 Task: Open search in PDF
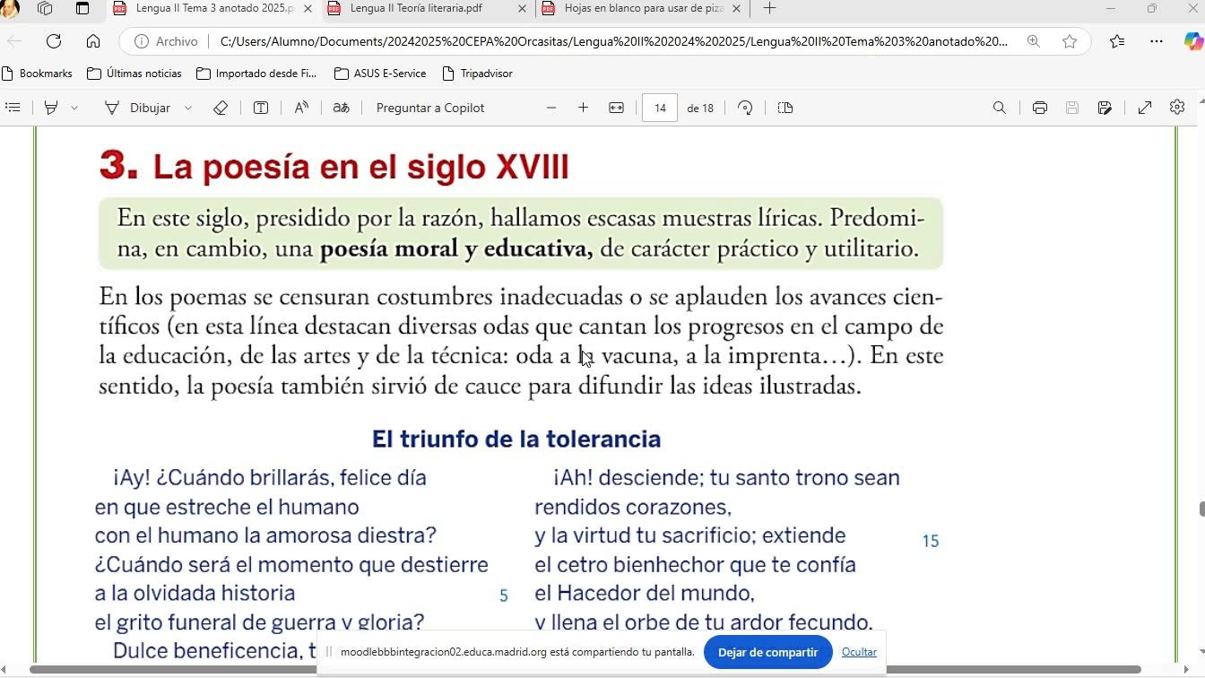[999, 108]
